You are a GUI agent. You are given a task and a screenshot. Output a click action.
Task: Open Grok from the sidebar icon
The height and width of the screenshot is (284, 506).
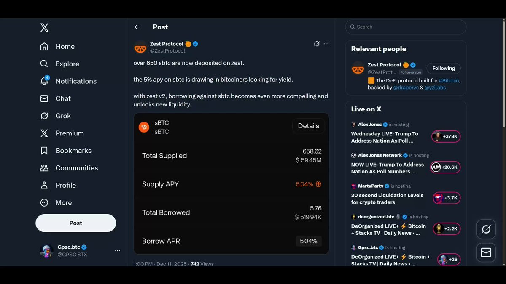(x=44, y=116)
